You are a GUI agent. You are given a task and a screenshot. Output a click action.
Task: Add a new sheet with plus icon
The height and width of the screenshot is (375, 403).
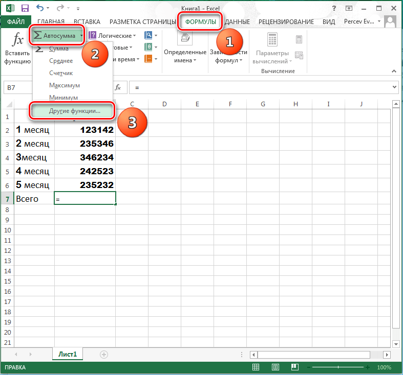[104, 355]
